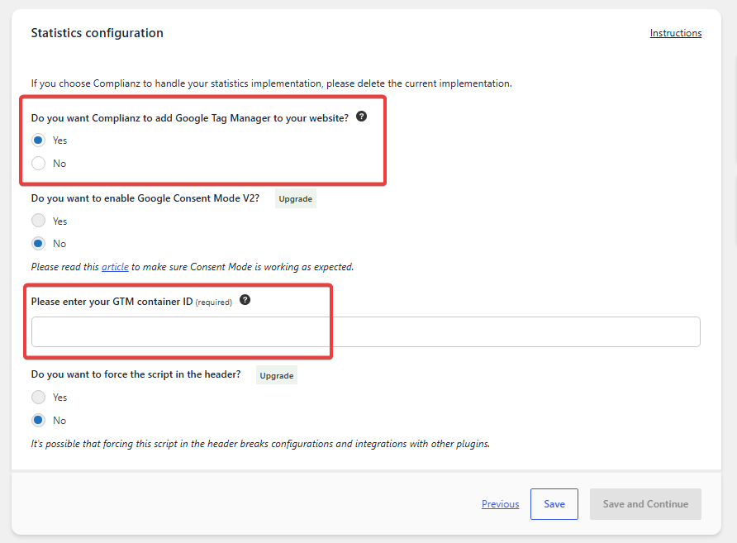
Task: Open help tooltip for GTM container ID
Action: coord(245,300)
